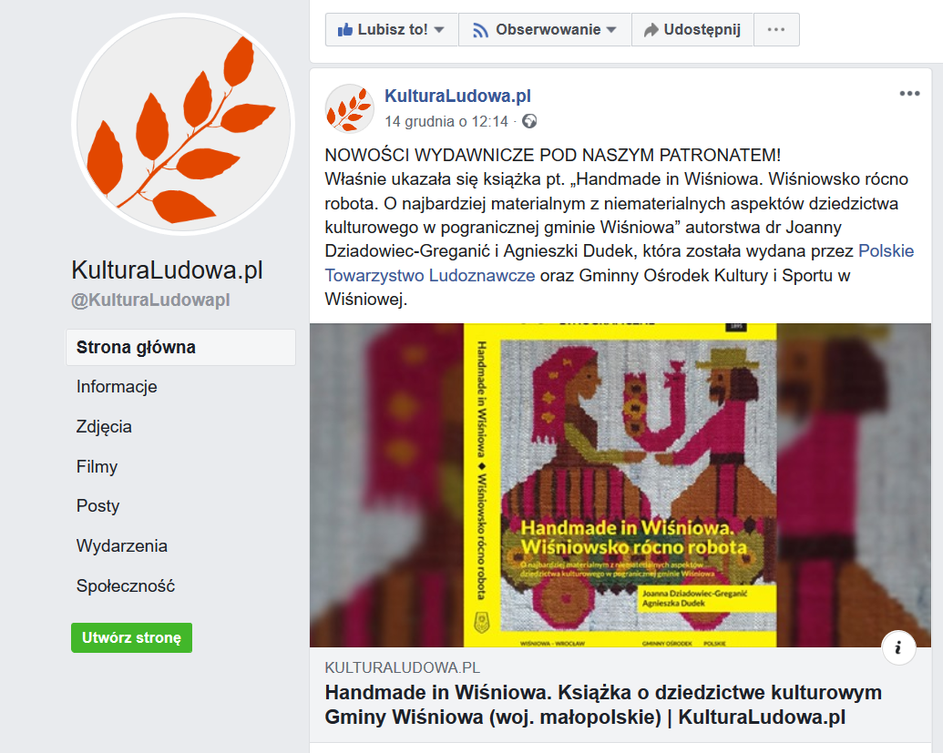Click KulturaLudowa.pl post author name
Screen dimensions: 943x753
tap(457, 96)
